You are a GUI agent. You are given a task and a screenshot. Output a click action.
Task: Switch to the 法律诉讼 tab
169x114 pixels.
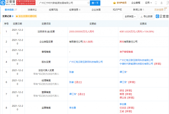pos(32,10)
